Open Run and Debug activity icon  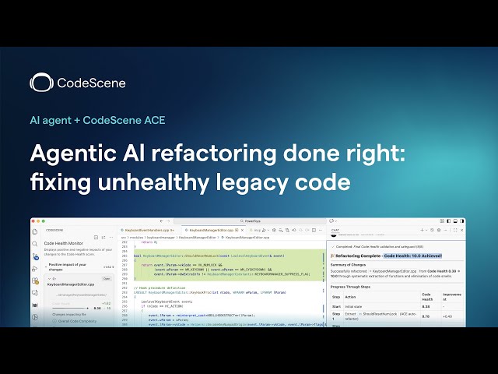(35, 269)
